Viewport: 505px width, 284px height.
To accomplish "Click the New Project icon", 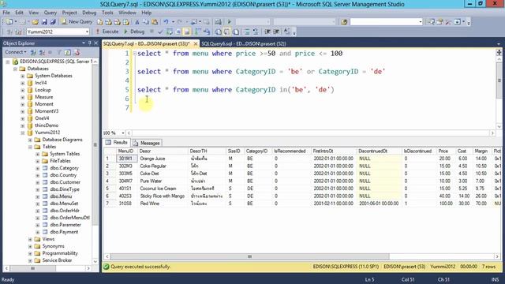I will pos(9,22).
